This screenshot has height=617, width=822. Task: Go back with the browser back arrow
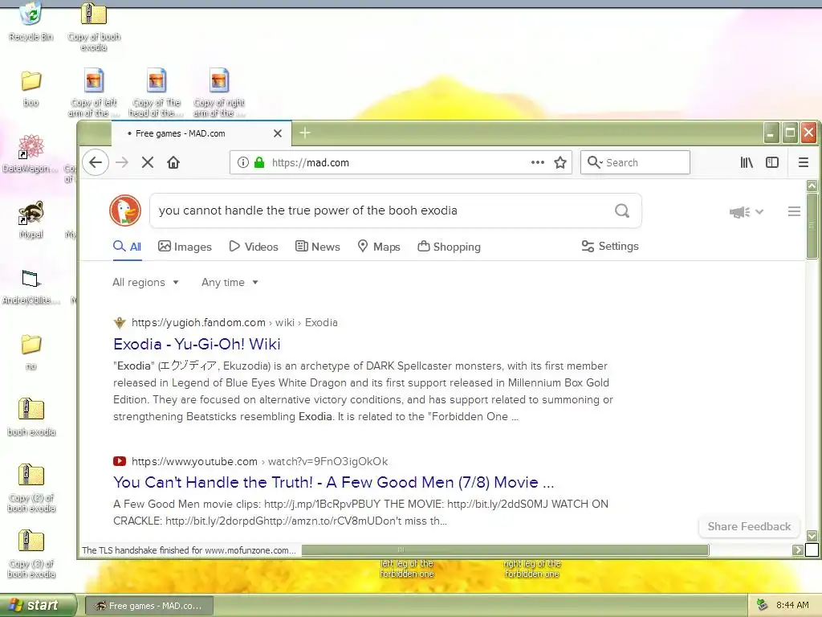[96, 162]
